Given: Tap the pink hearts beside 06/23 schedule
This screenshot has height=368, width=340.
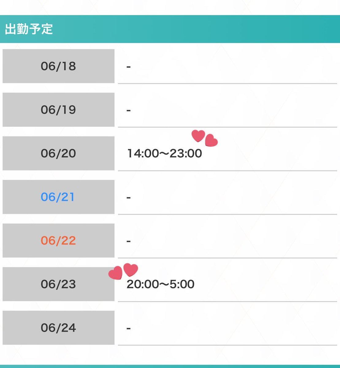Looking at the screenshot, I should coord(123,271).
